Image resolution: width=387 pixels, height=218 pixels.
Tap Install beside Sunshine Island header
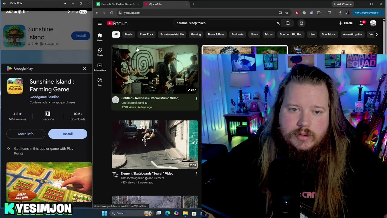(81, 36)
